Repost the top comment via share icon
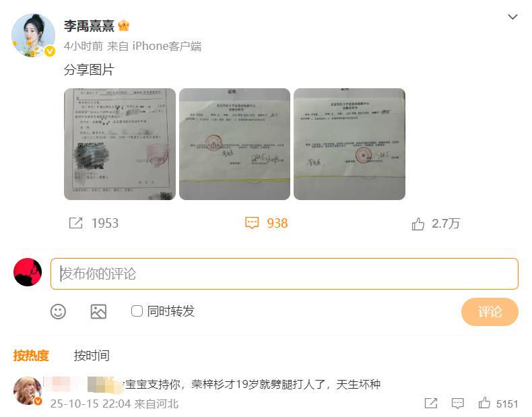 (x=430, y=403)
